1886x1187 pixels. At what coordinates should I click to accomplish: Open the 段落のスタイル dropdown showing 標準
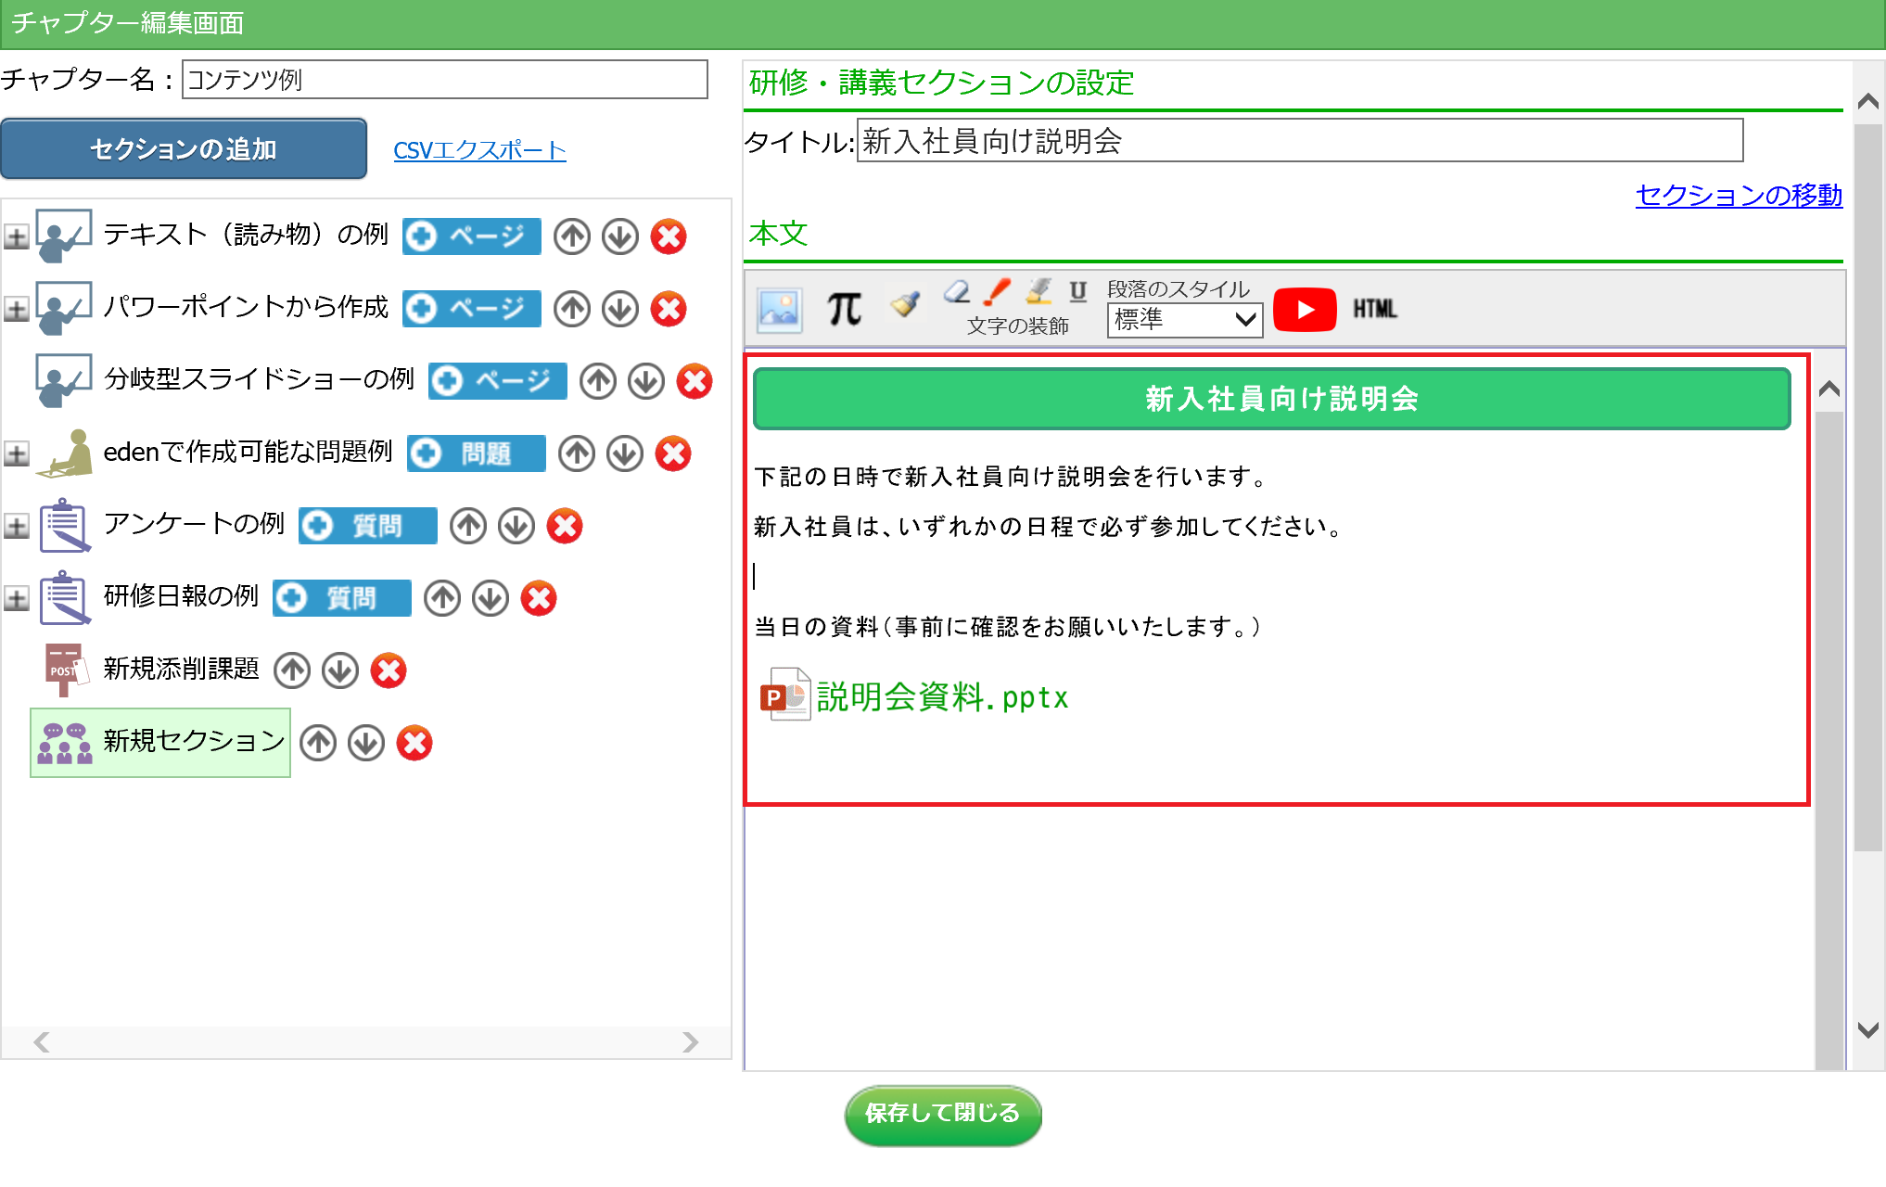(x=1184, y=320)
